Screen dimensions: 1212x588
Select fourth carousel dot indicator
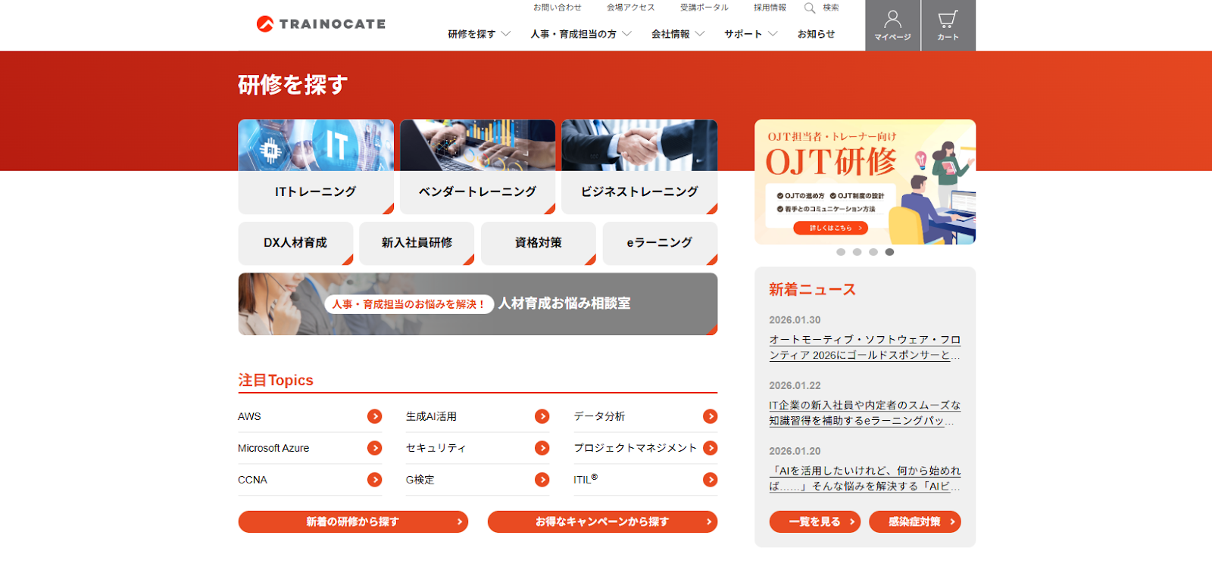point(889,252)
